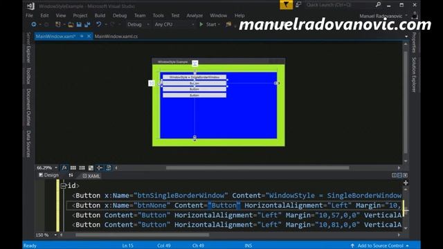Click Add to Source Control in status bar
443x249 pixels.
(380, 246)
